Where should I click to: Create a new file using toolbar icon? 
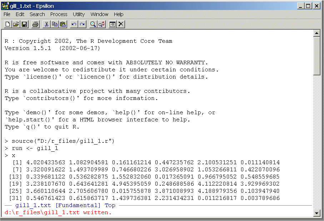(8, 24)
